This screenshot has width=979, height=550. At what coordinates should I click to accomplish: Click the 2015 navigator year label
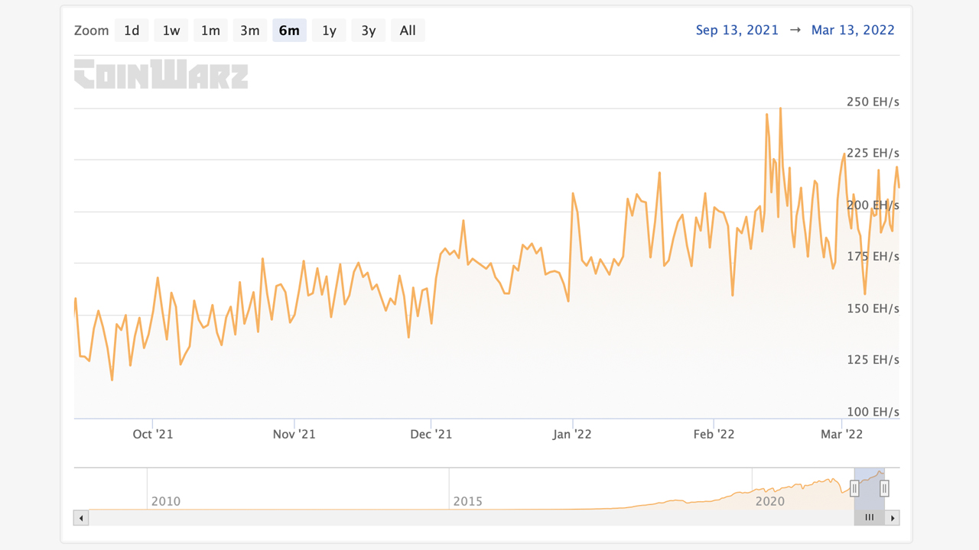[x=468, y=502]
